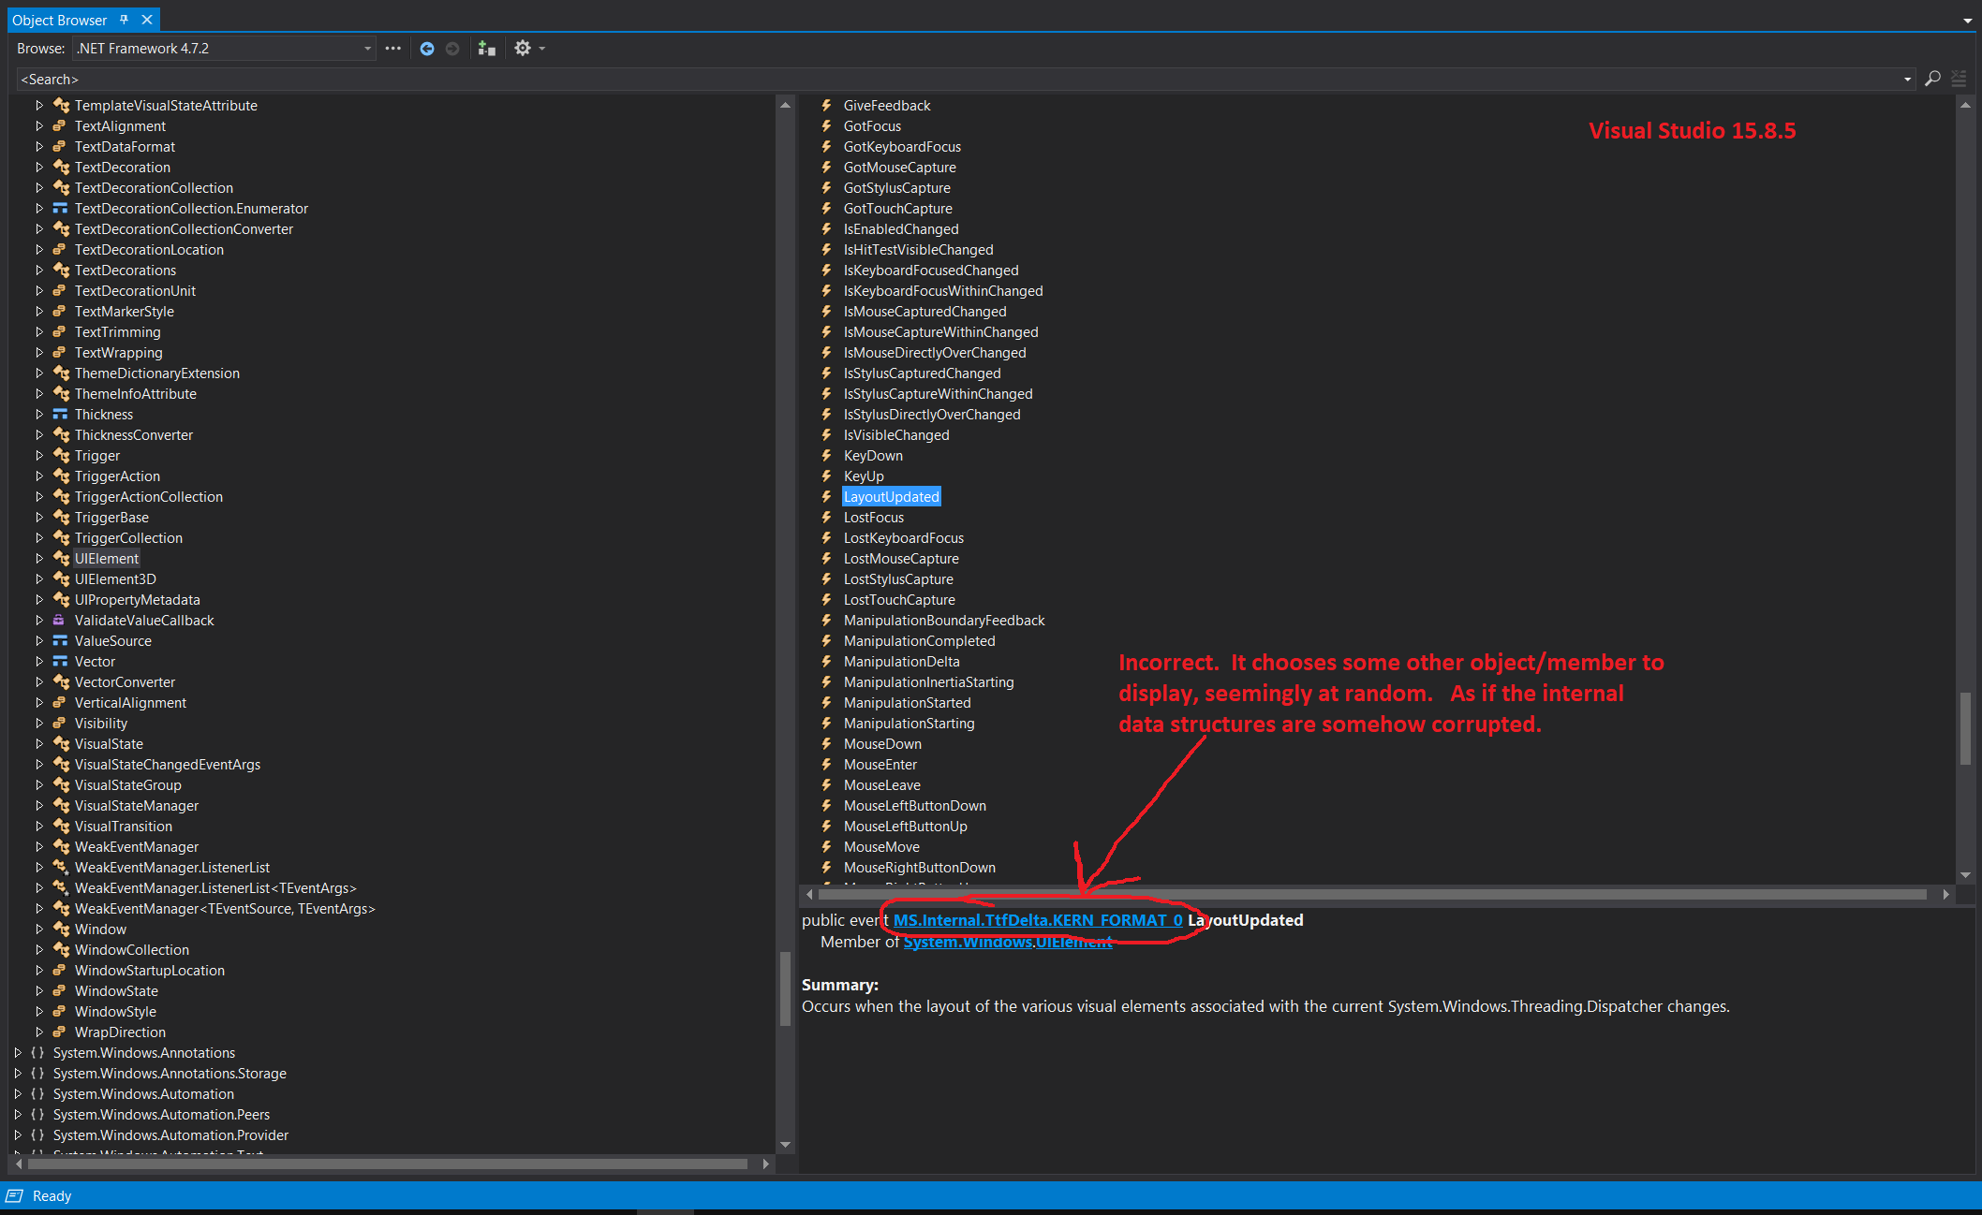Click the Back navigation arrow icon
The height and width of the screenshot is (1215, 1982).
pyautogui.click(x=427, y=49)
